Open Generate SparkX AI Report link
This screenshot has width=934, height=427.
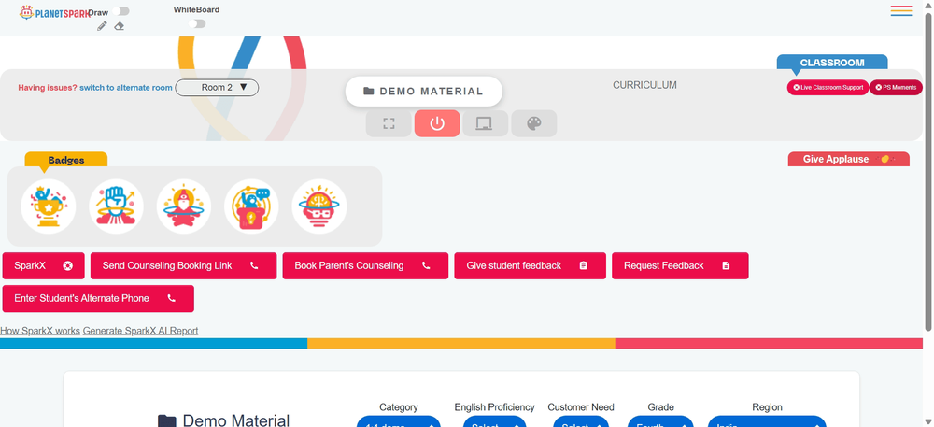[141, 331]
